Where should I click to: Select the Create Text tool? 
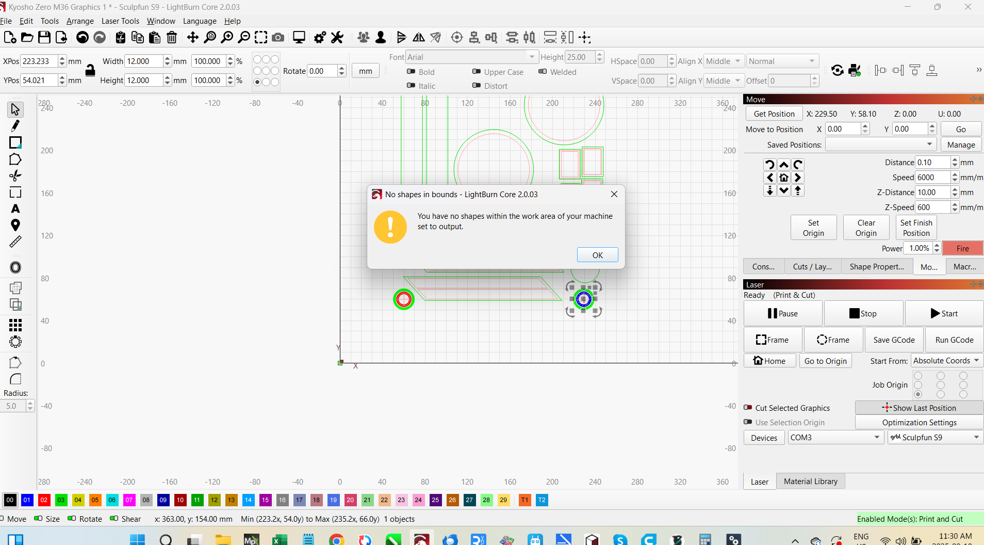15,209
